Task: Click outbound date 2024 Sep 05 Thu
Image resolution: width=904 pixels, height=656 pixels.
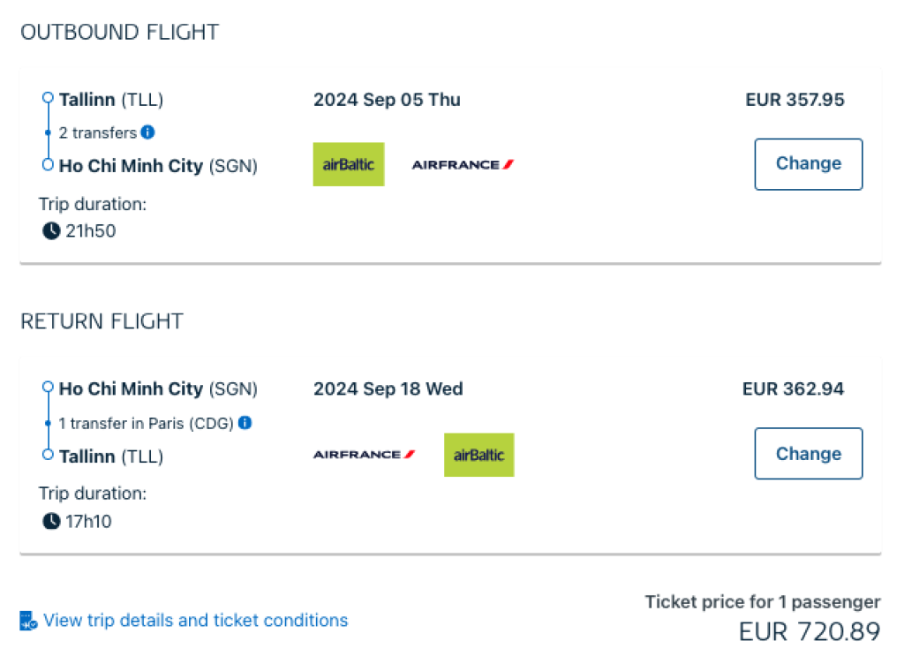Action: [387, 100]
